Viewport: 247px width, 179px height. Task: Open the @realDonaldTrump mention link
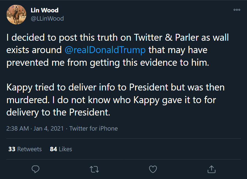click(105, 50)
